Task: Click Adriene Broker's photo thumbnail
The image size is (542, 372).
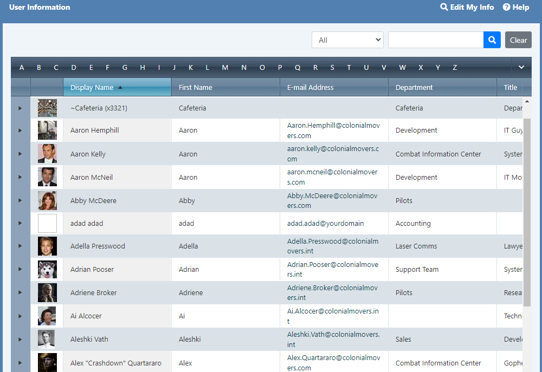Action: (x=47, y=292)
